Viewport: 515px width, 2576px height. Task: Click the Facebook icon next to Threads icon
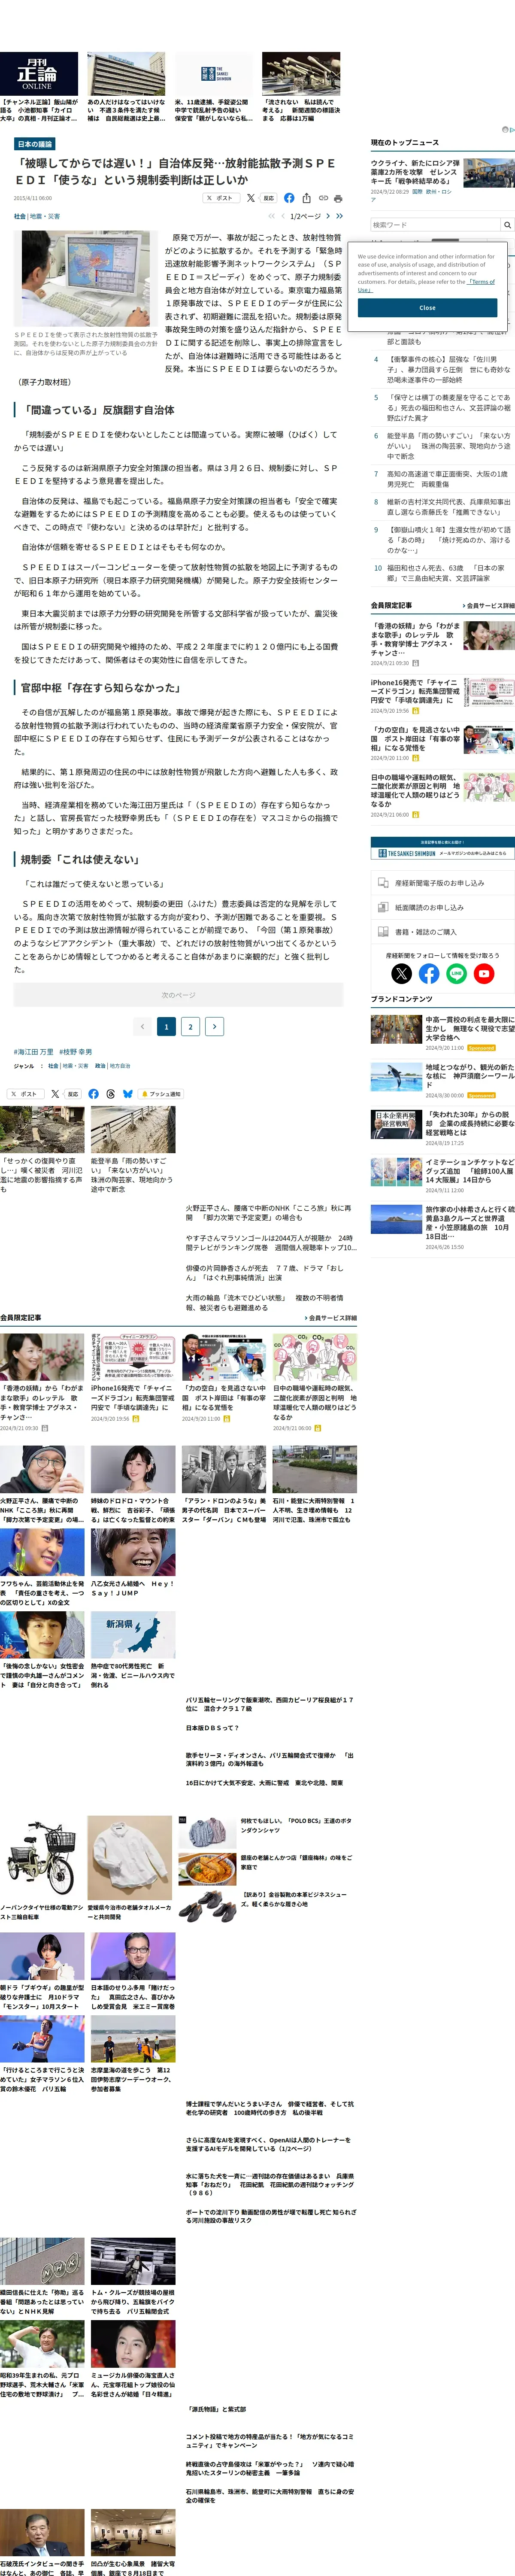93,1094
